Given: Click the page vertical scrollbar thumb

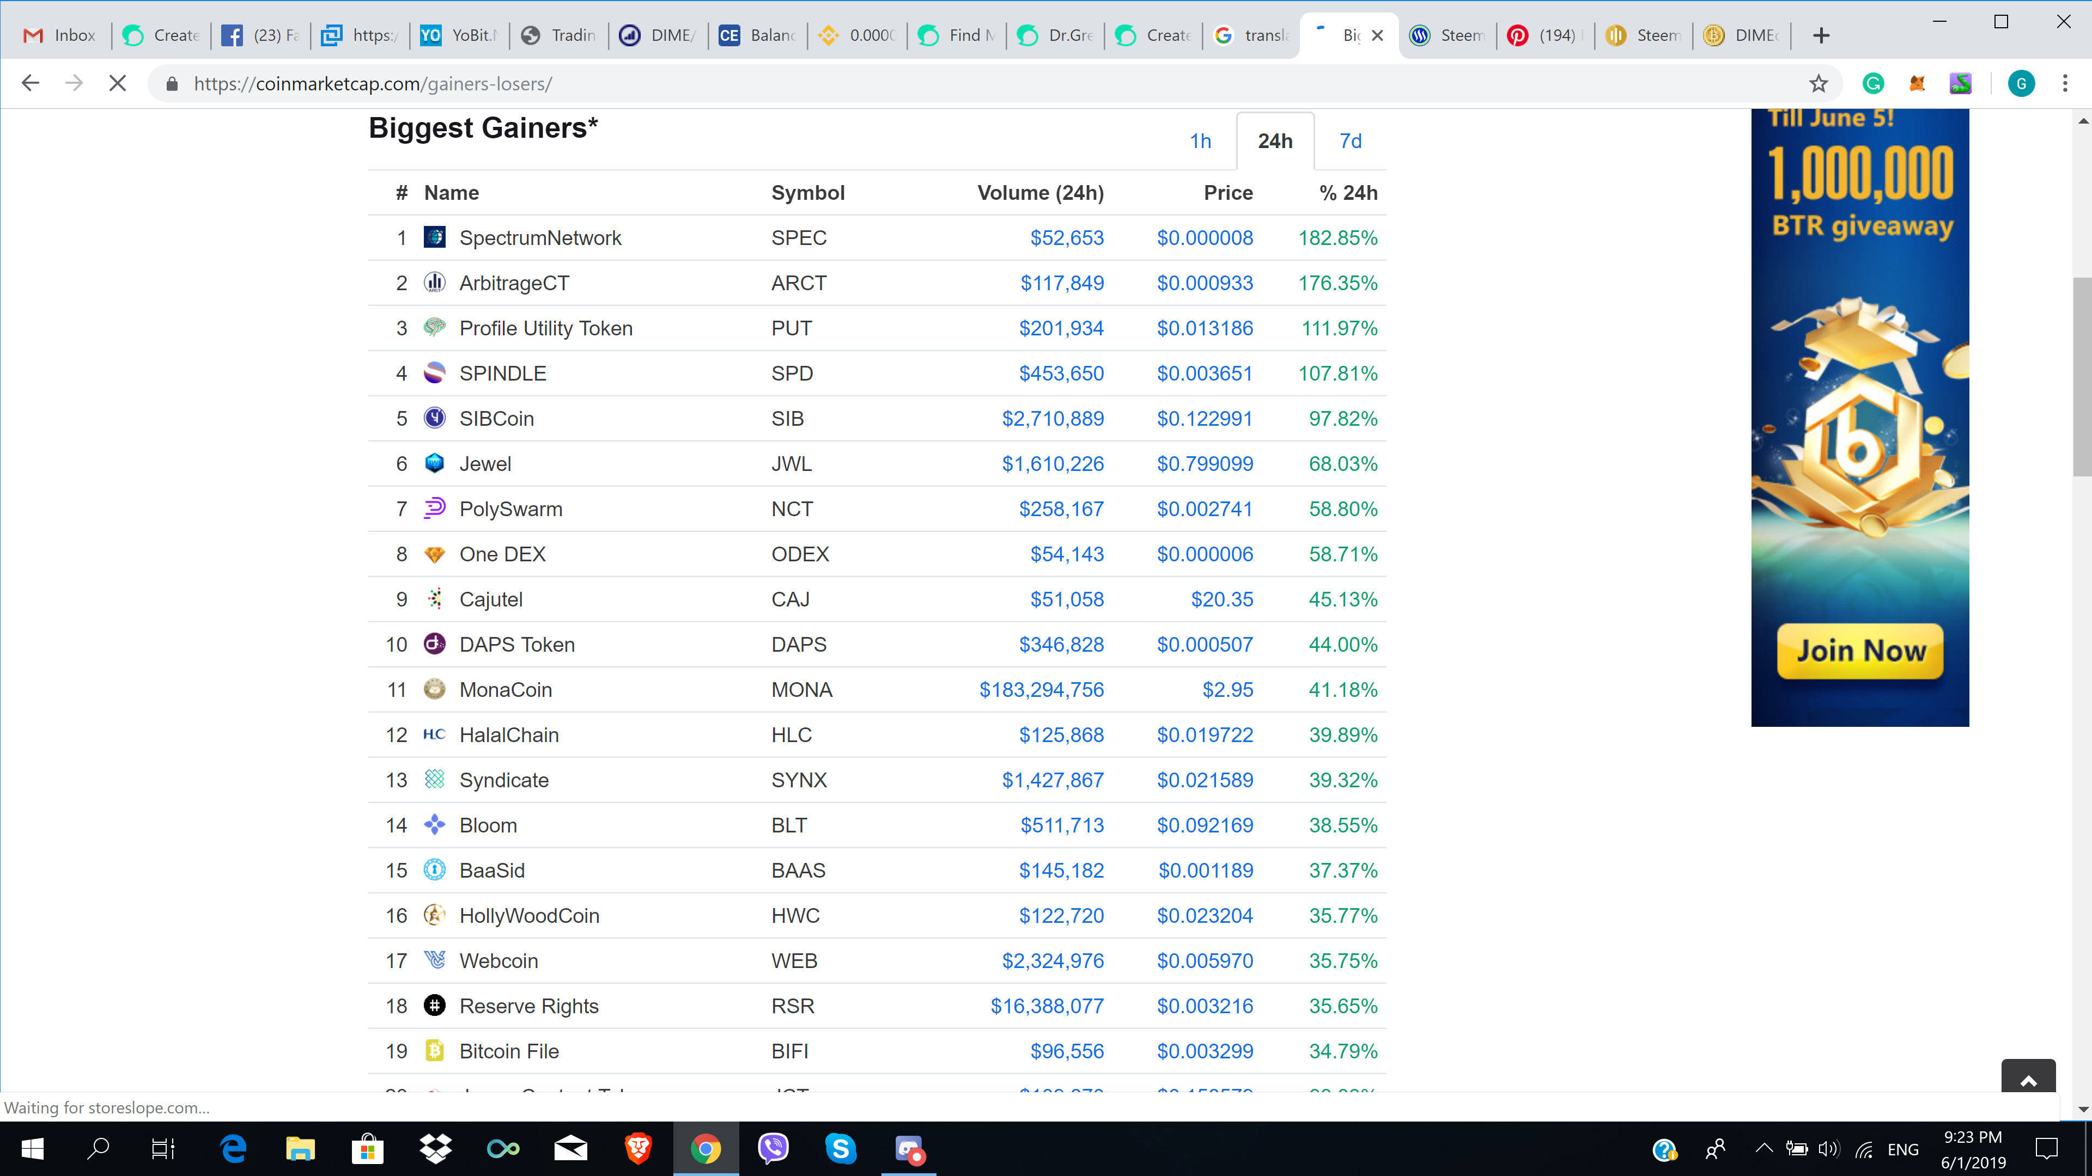Looking at the screenshot, I should coord(2082,377).
